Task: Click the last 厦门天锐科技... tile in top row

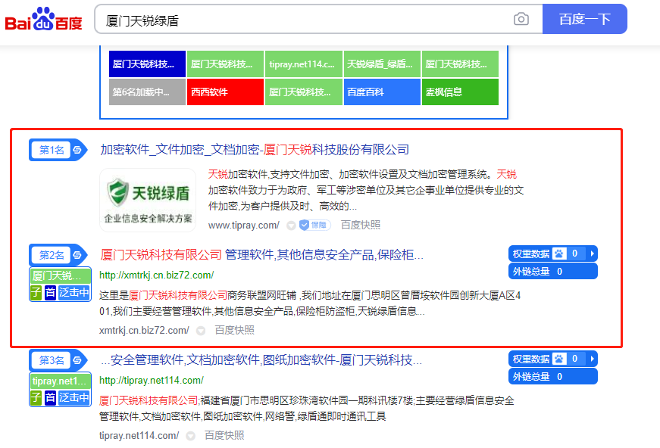Action: (460, 64)
